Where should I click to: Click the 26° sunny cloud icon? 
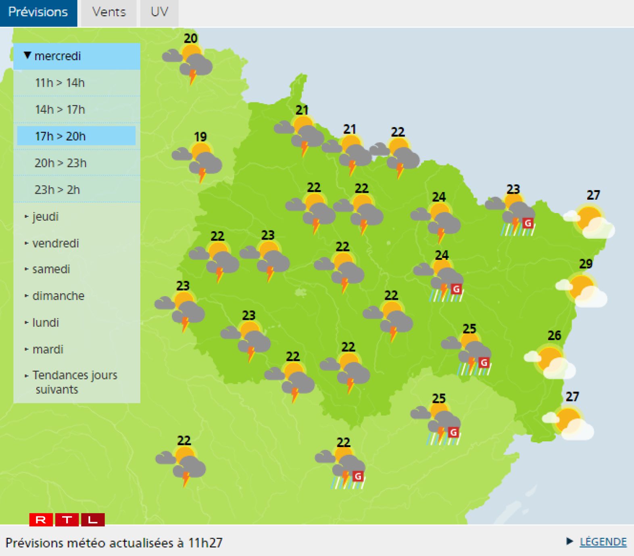click(550, 360)
